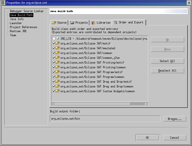
Task: Click the horizontal scrollbar thumb
Action: point(92,104)
